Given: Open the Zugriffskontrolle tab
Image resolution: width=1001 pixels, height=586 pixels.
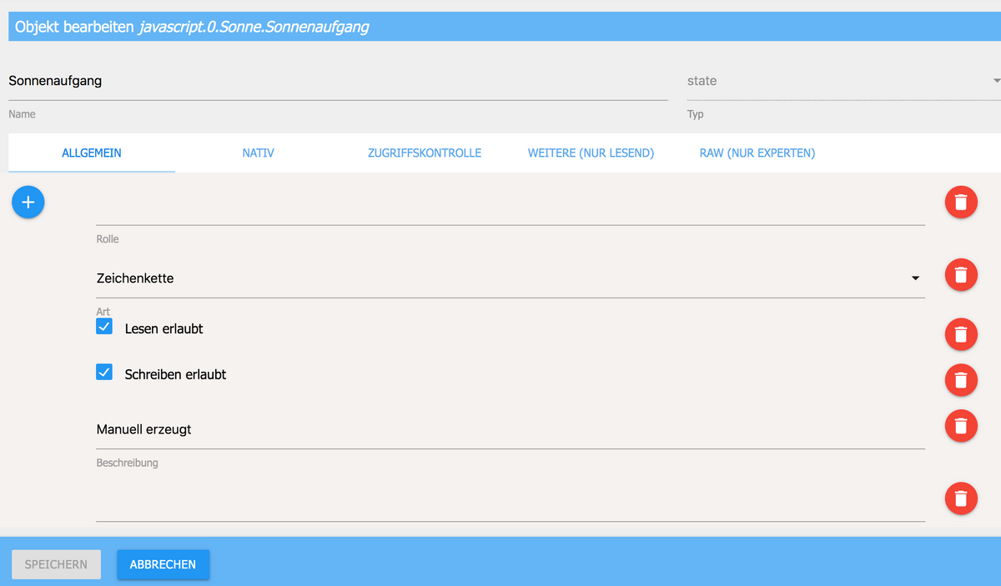Looking at the screenshot, I should click(x=425, y=153).
